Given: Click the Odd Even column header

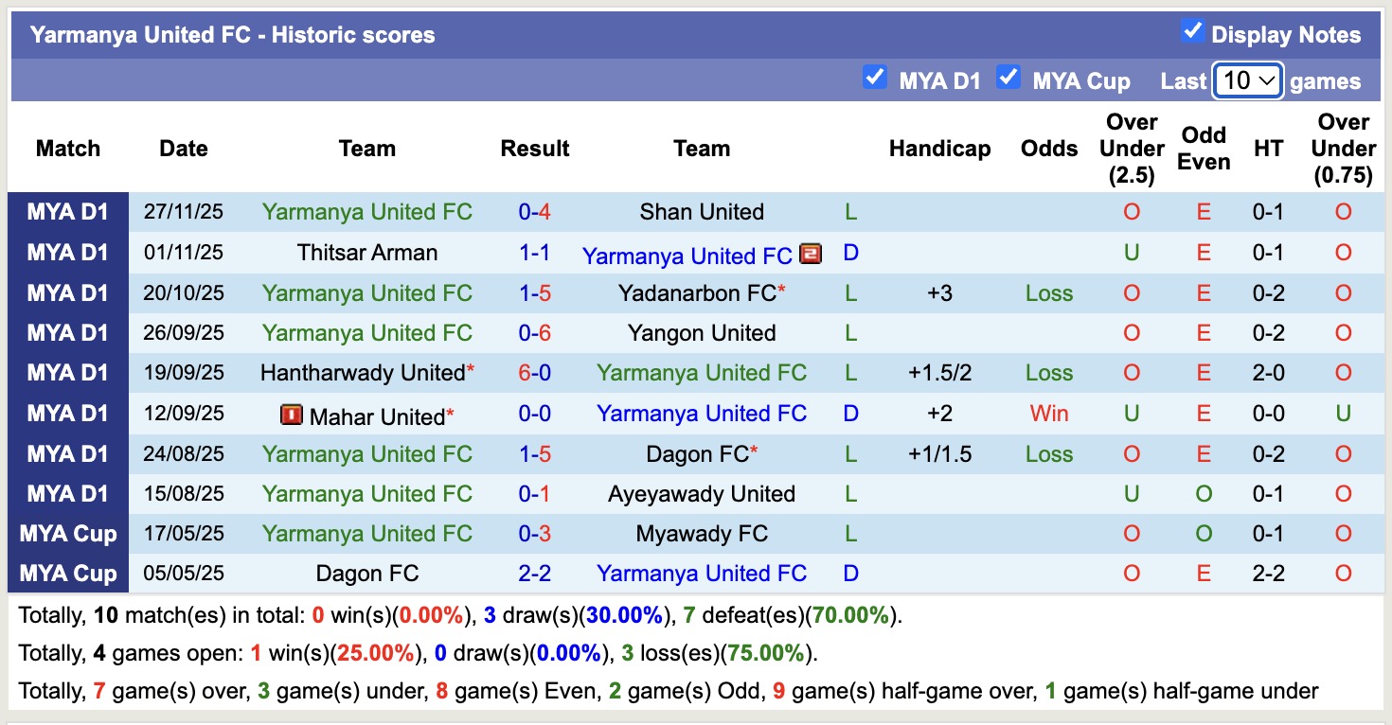Looking at the screenshot, I should pyautogui.click(x=1204, y=149).
